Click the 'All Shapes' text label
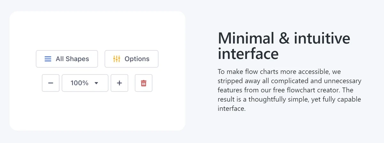This screenshot has height=143, width=384. (x=72, y=59)
